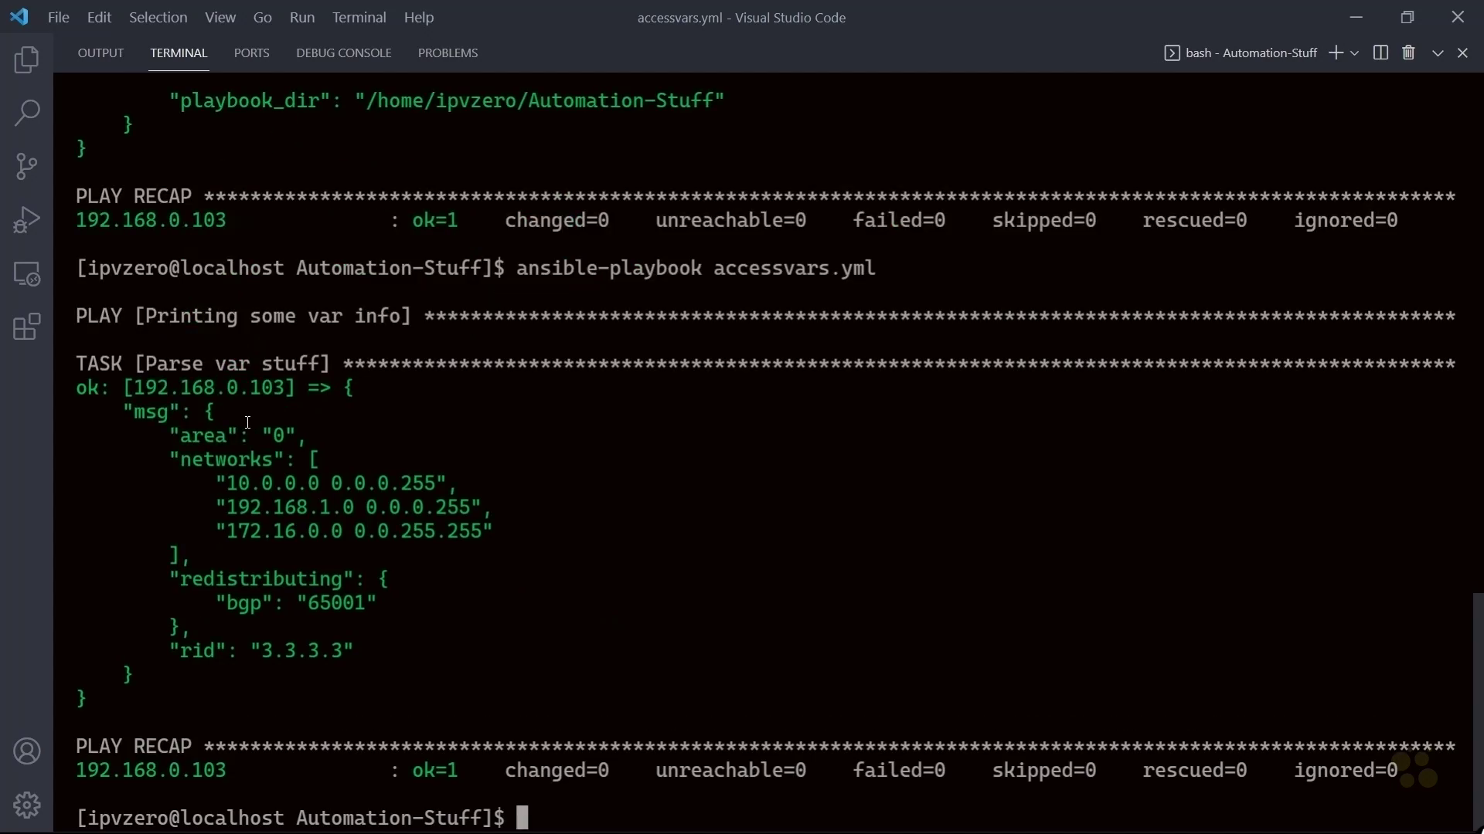Restore down the VS Code window
Viewport: 1484px width, 834px height.
click(1407, 17)
